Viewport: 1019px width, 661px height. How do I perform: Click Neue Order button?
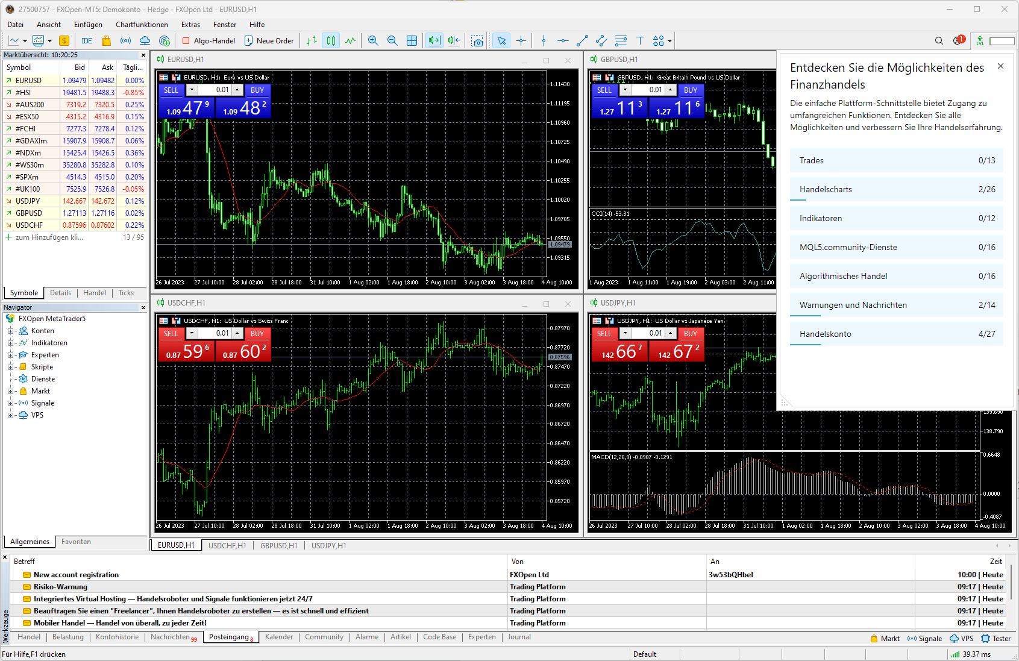tap(269, 41)
